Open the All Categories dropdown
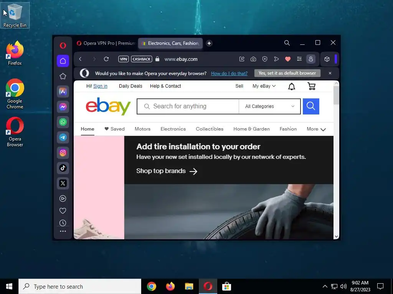The image size is (393, 294). click(270, 106)
